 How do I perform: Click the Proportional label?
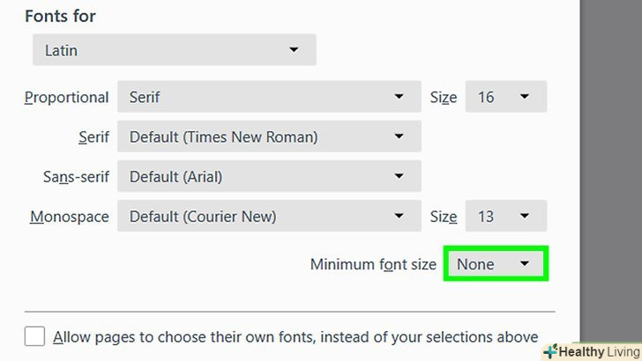pos(67,98)
